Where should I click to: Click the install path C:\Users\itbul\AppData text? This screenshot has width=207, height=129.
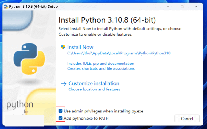coord(119,53)
